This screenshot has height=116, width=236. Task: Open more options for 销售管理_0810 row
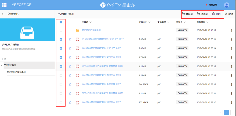pyautogui.click(x=232, y=66)
